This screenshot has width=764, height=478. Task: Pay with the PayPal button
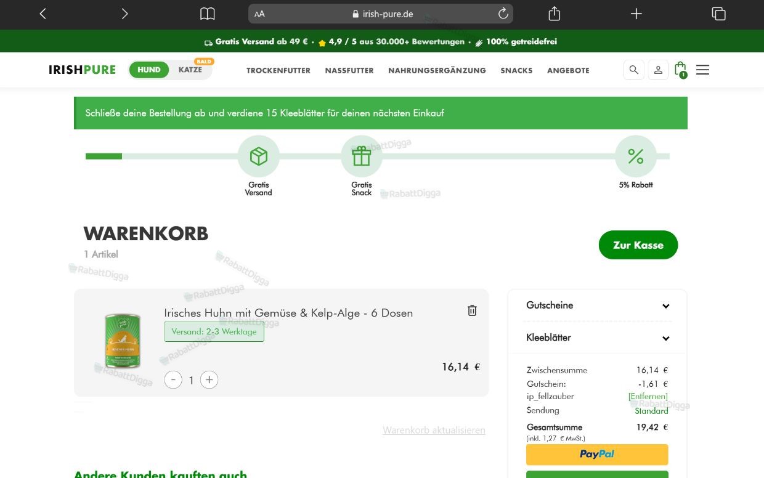coord(597,455)
